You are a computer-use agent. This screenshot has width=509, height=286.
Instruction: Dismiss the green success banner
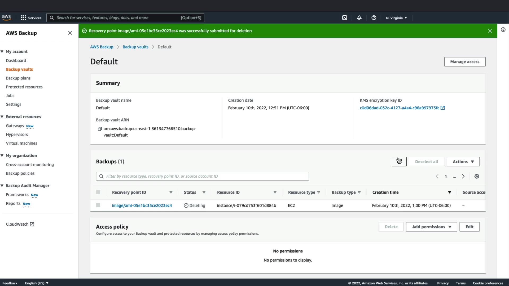coord(490,31)
